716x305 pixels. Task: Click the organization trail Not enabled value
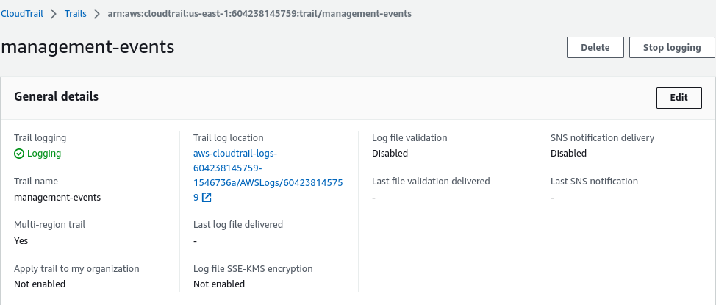(x=40, y=284)
